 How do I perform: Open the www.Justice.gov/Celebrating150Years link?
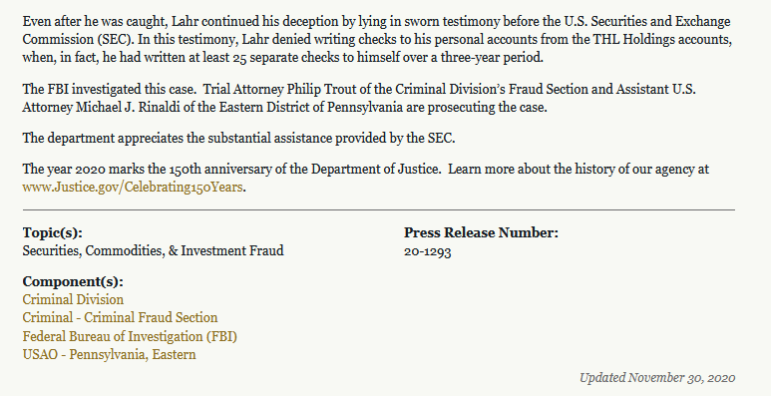(x=133, y=188)
